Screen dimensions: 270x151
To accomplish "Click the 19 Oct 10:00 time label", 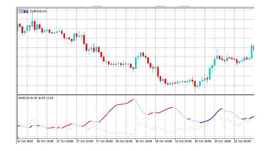I will pos(203,141).
